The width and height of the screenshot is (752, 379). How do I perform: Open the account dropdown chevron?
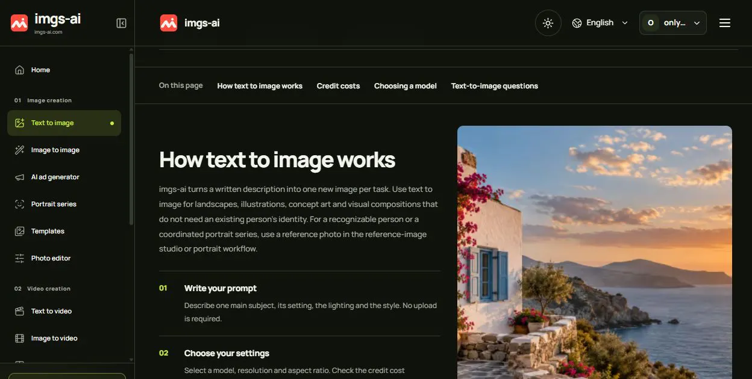coord(697,23)
